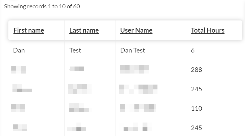Sort by the User Name header
This screenshot has height=136, width=245.
tap(136, 30)
